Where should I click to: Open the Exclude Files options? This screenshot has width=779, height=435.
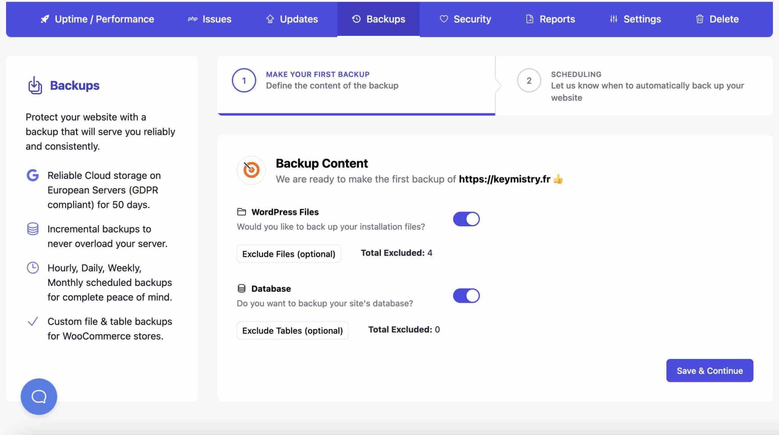click(x=288, y=254)
